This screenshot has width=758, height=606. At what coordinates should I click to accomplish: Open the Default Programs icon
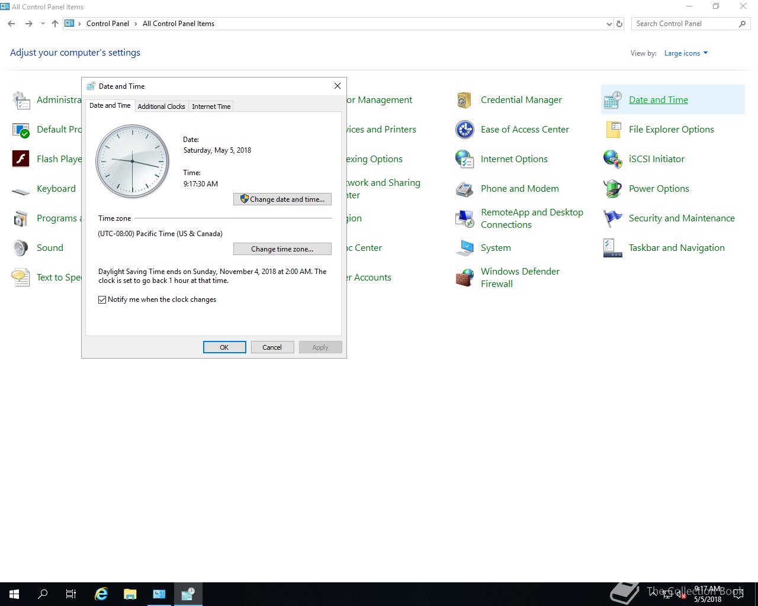21,130
